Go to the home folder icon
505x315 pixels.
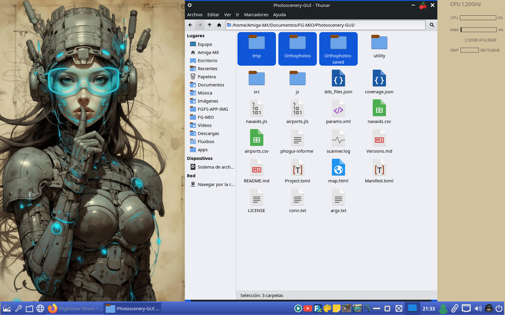pyautogui.click(x=219, y=25)
